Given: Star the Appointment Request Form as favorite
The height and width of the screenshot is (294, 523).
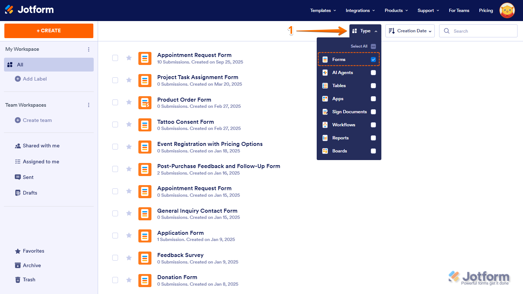Looking at the screenshot, I should tap(129, 58).
